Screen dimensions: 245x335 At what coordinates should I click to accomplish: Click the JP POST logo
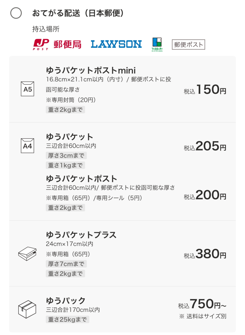pos(41,45)
